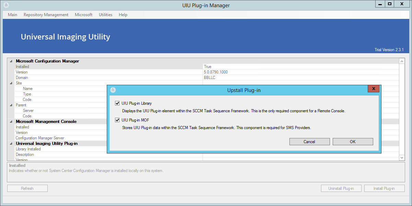Confirm the dialog with OK
The height and width of the screenshot is (206, 412).
(353, 141)
